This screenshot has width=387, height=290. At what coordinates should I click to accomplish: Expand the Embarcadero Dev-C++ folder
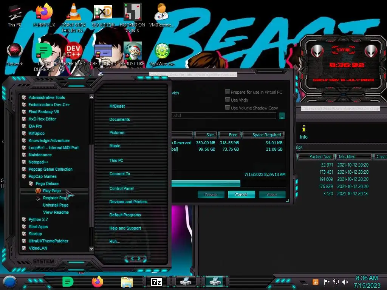(49, 105)
